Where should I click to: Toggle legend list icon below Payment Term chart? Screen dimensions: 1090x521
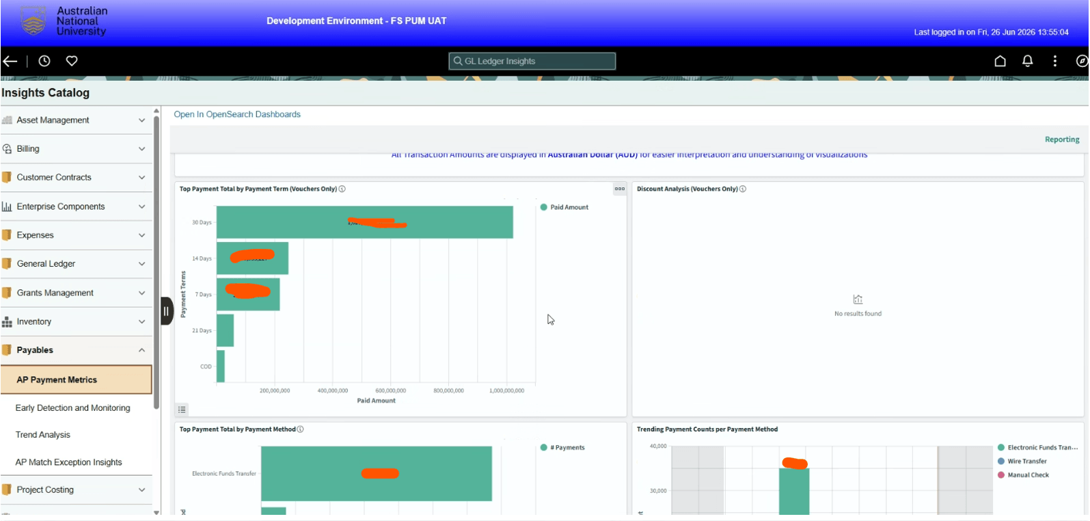point(182,410)
